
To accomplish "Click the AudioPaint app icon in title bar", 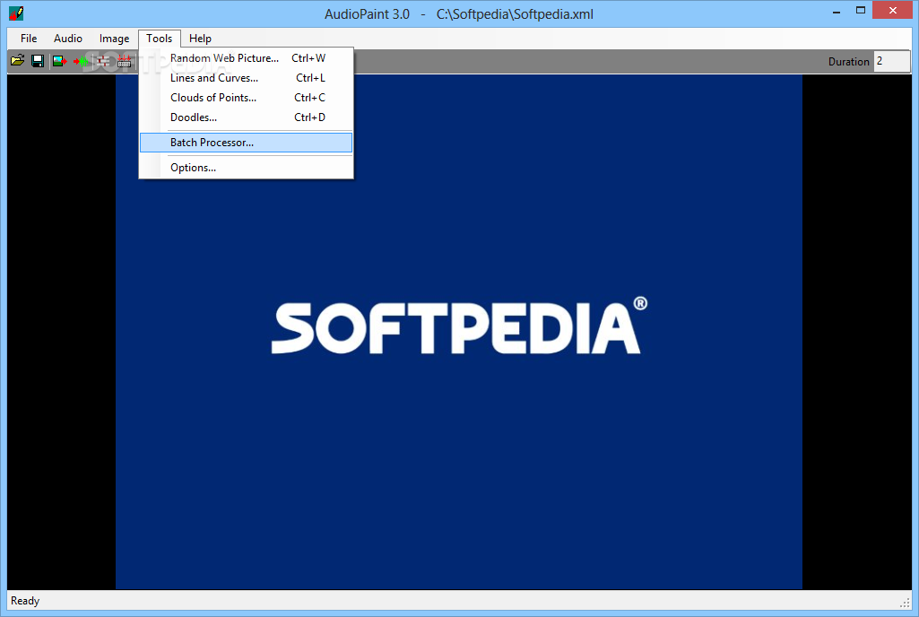I will pos(16,13).
